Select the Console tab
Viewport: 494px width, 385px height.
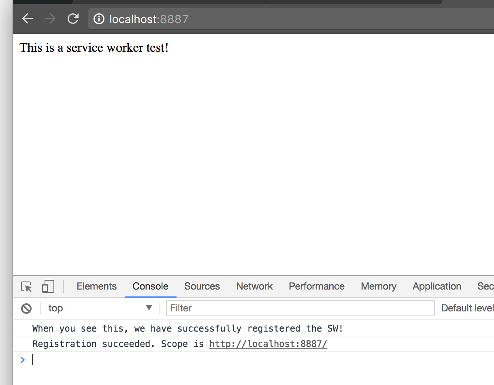point(150,286)
